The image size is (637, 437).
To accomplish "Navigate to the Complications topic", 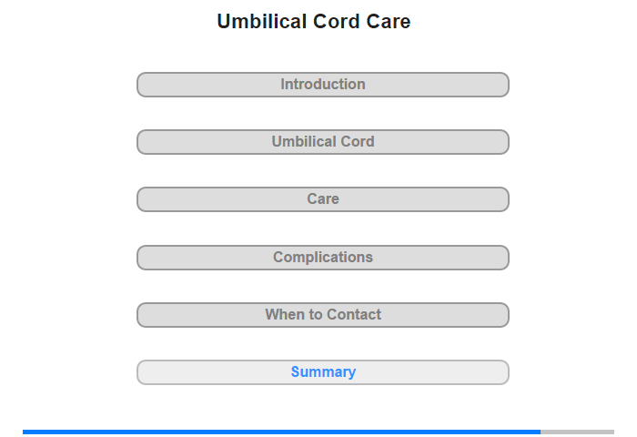I will tap(323, 258).
